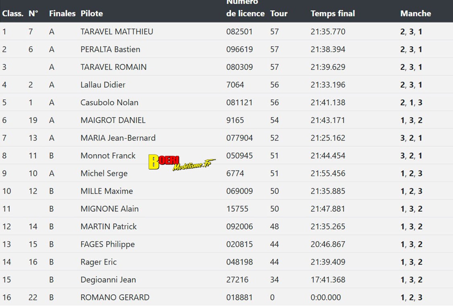Select final time 20:46.867
The height and width of the screenshot is (306, 453).
point(328,244)
